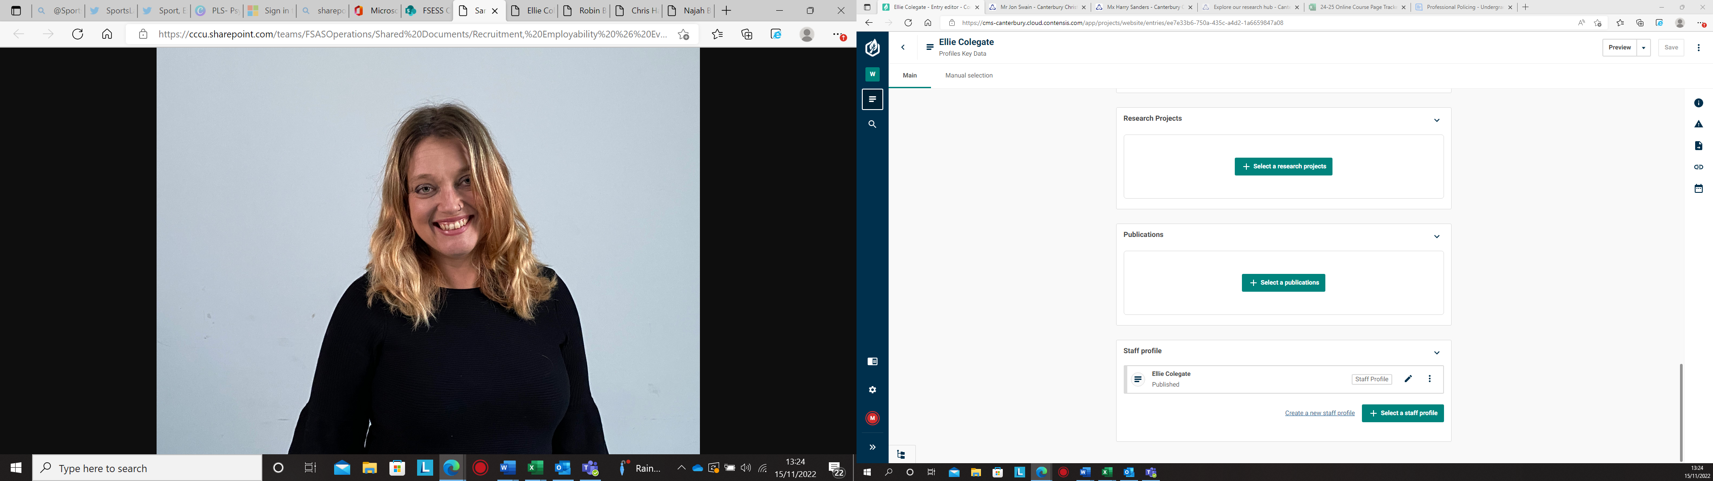Image resolution: width=1713 pixels, height=481 pixels.
Task: Open the settings gear in left sidebar
Action: [873, 390]
